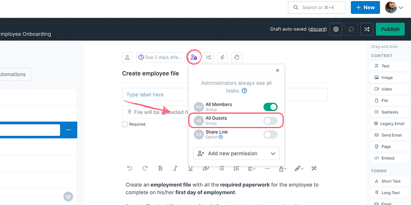Add File content widget
Image resolution: width=411 pixels, height=205 pixels.
pos(390,100)
